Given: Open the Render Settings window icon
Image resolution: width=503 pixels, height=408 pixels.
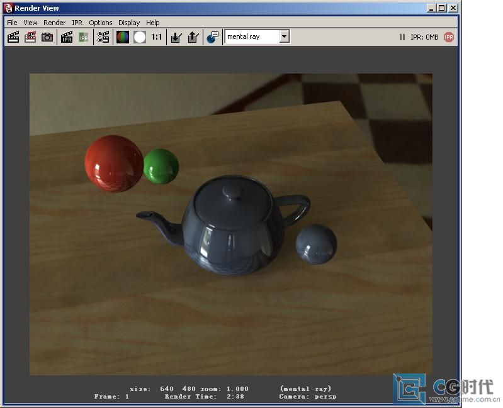Looking at the screenshot, I should pos(103,37).
